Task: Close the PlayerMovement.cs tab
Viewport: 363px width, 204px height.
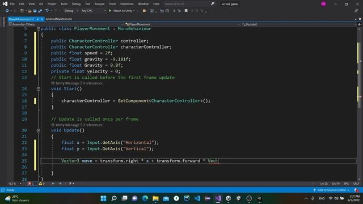Action: click(x=42, y=19)
